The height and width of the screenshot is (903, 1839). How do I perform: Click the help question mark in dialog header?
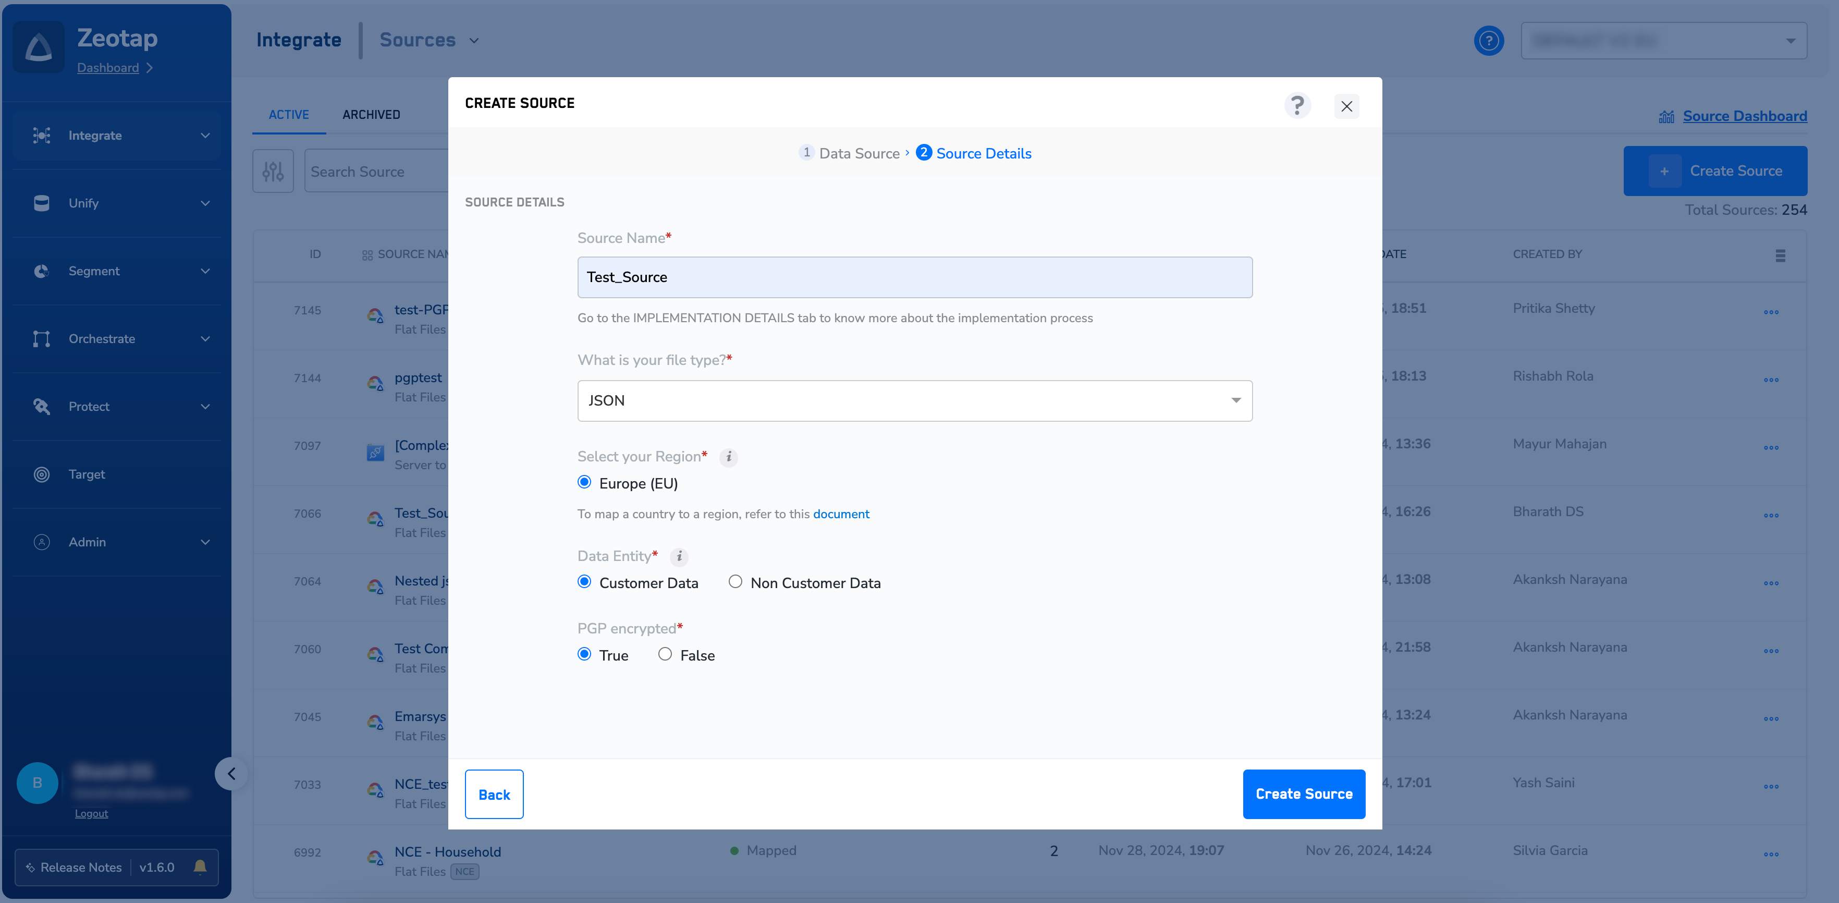point(1297,106)
